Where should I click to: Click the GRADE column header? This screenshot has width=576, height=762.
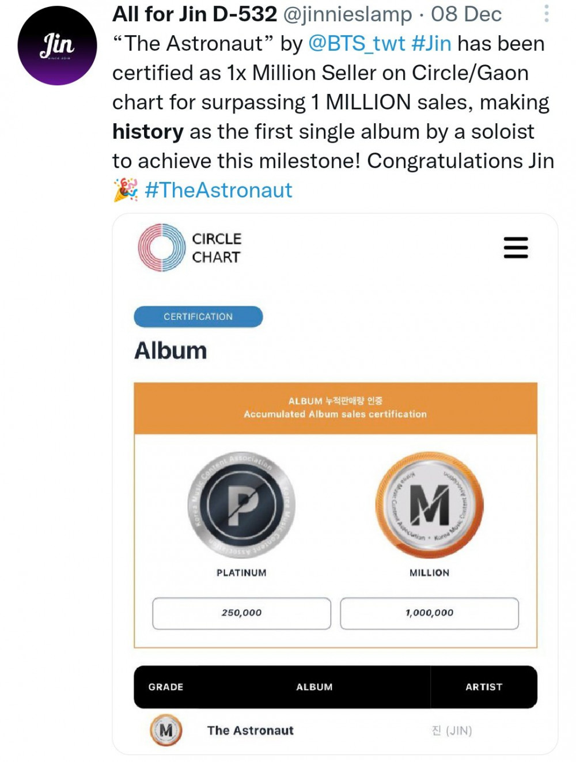click(166, 687)
